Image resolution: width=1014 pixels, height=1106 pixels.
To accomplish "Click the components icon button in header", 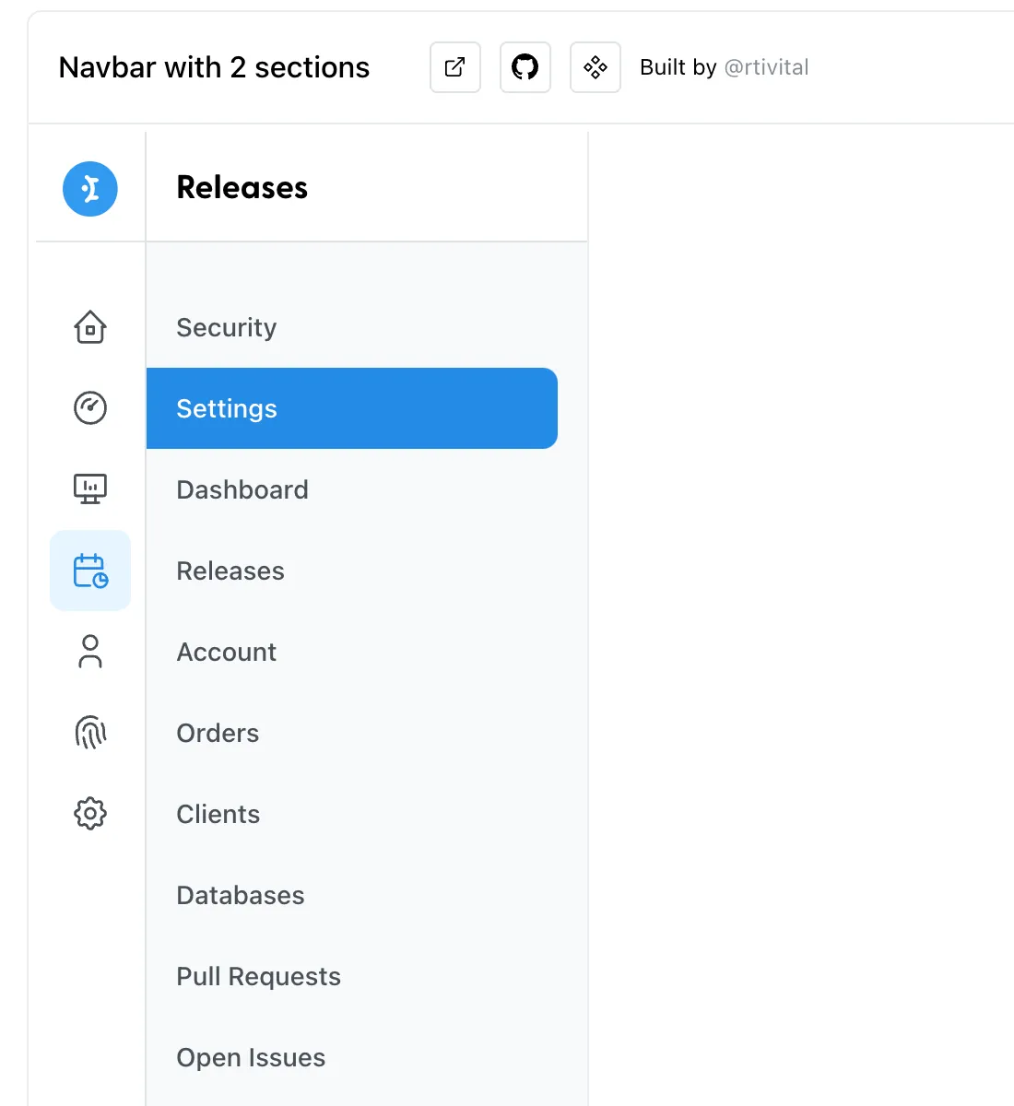I will 595,67.
